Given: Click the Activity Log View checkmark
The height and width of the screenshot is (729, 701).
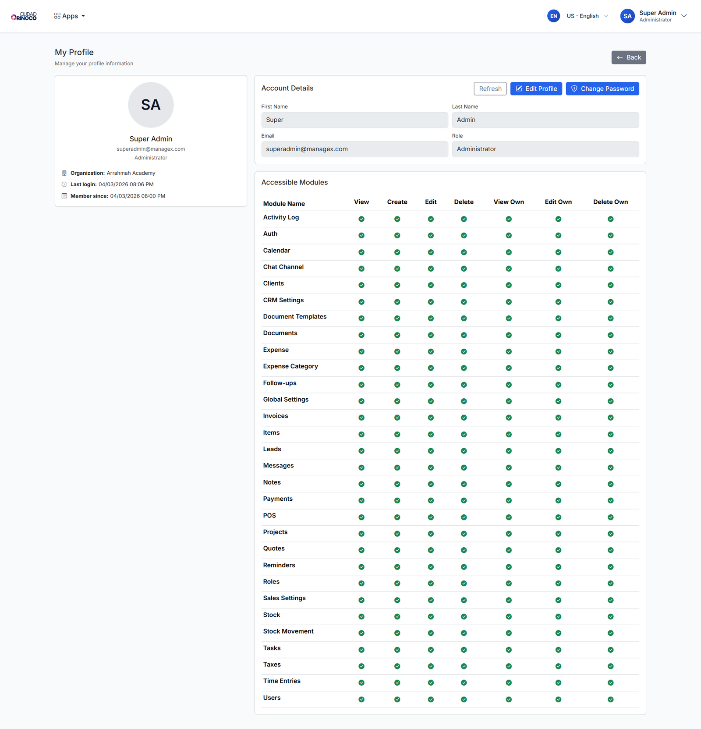Looking at the screenshot, I should click(x=361, y=219).
